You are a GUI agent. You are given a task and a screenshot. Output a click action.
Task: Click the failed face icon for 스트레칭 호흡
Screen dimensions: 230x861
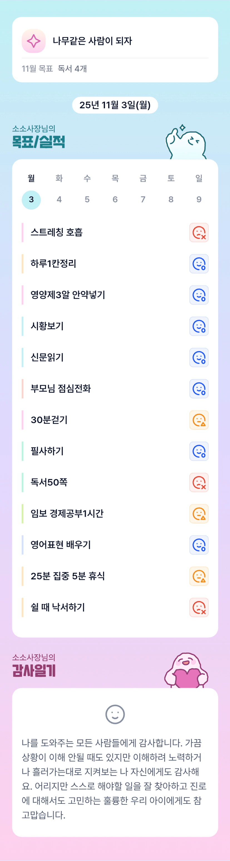[x=199, y=233]
